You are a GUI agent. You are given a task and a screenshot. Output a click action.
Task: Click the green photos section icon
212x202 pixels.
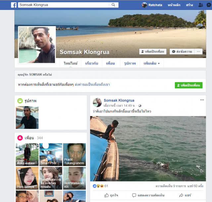click(20, 101)
